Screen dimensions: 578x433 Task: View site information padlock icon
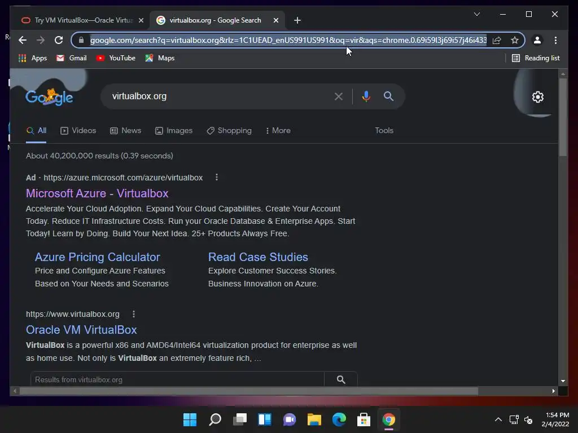[x=81, y=40]
